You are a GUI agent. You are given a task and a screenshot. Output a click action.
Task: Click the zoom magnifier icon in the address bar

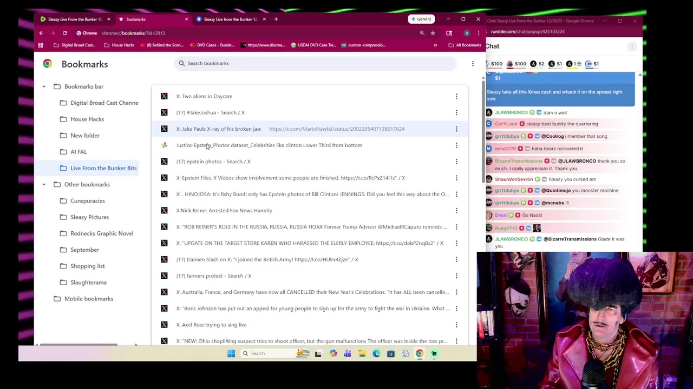422,33
